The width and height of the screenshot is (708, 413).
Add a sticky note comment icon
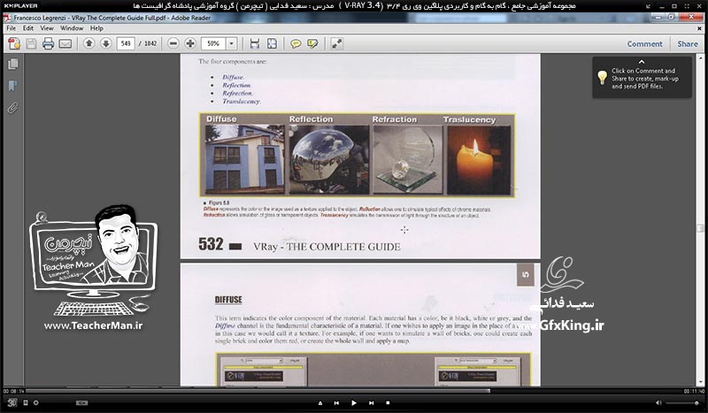click(x=296, y=44)
